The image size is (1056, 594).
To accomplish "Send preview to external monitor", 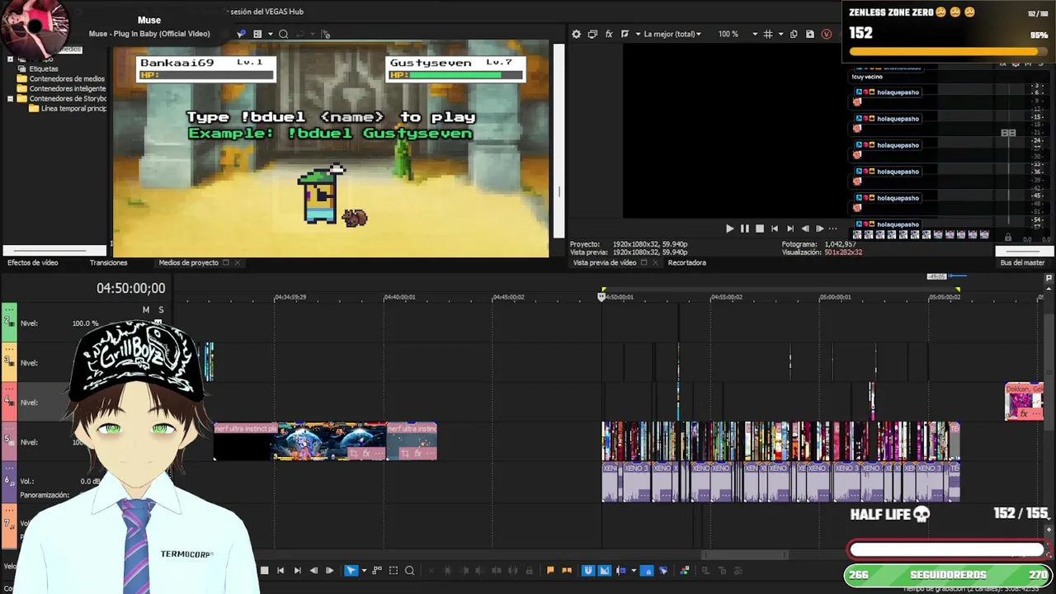I will (592, 34).
